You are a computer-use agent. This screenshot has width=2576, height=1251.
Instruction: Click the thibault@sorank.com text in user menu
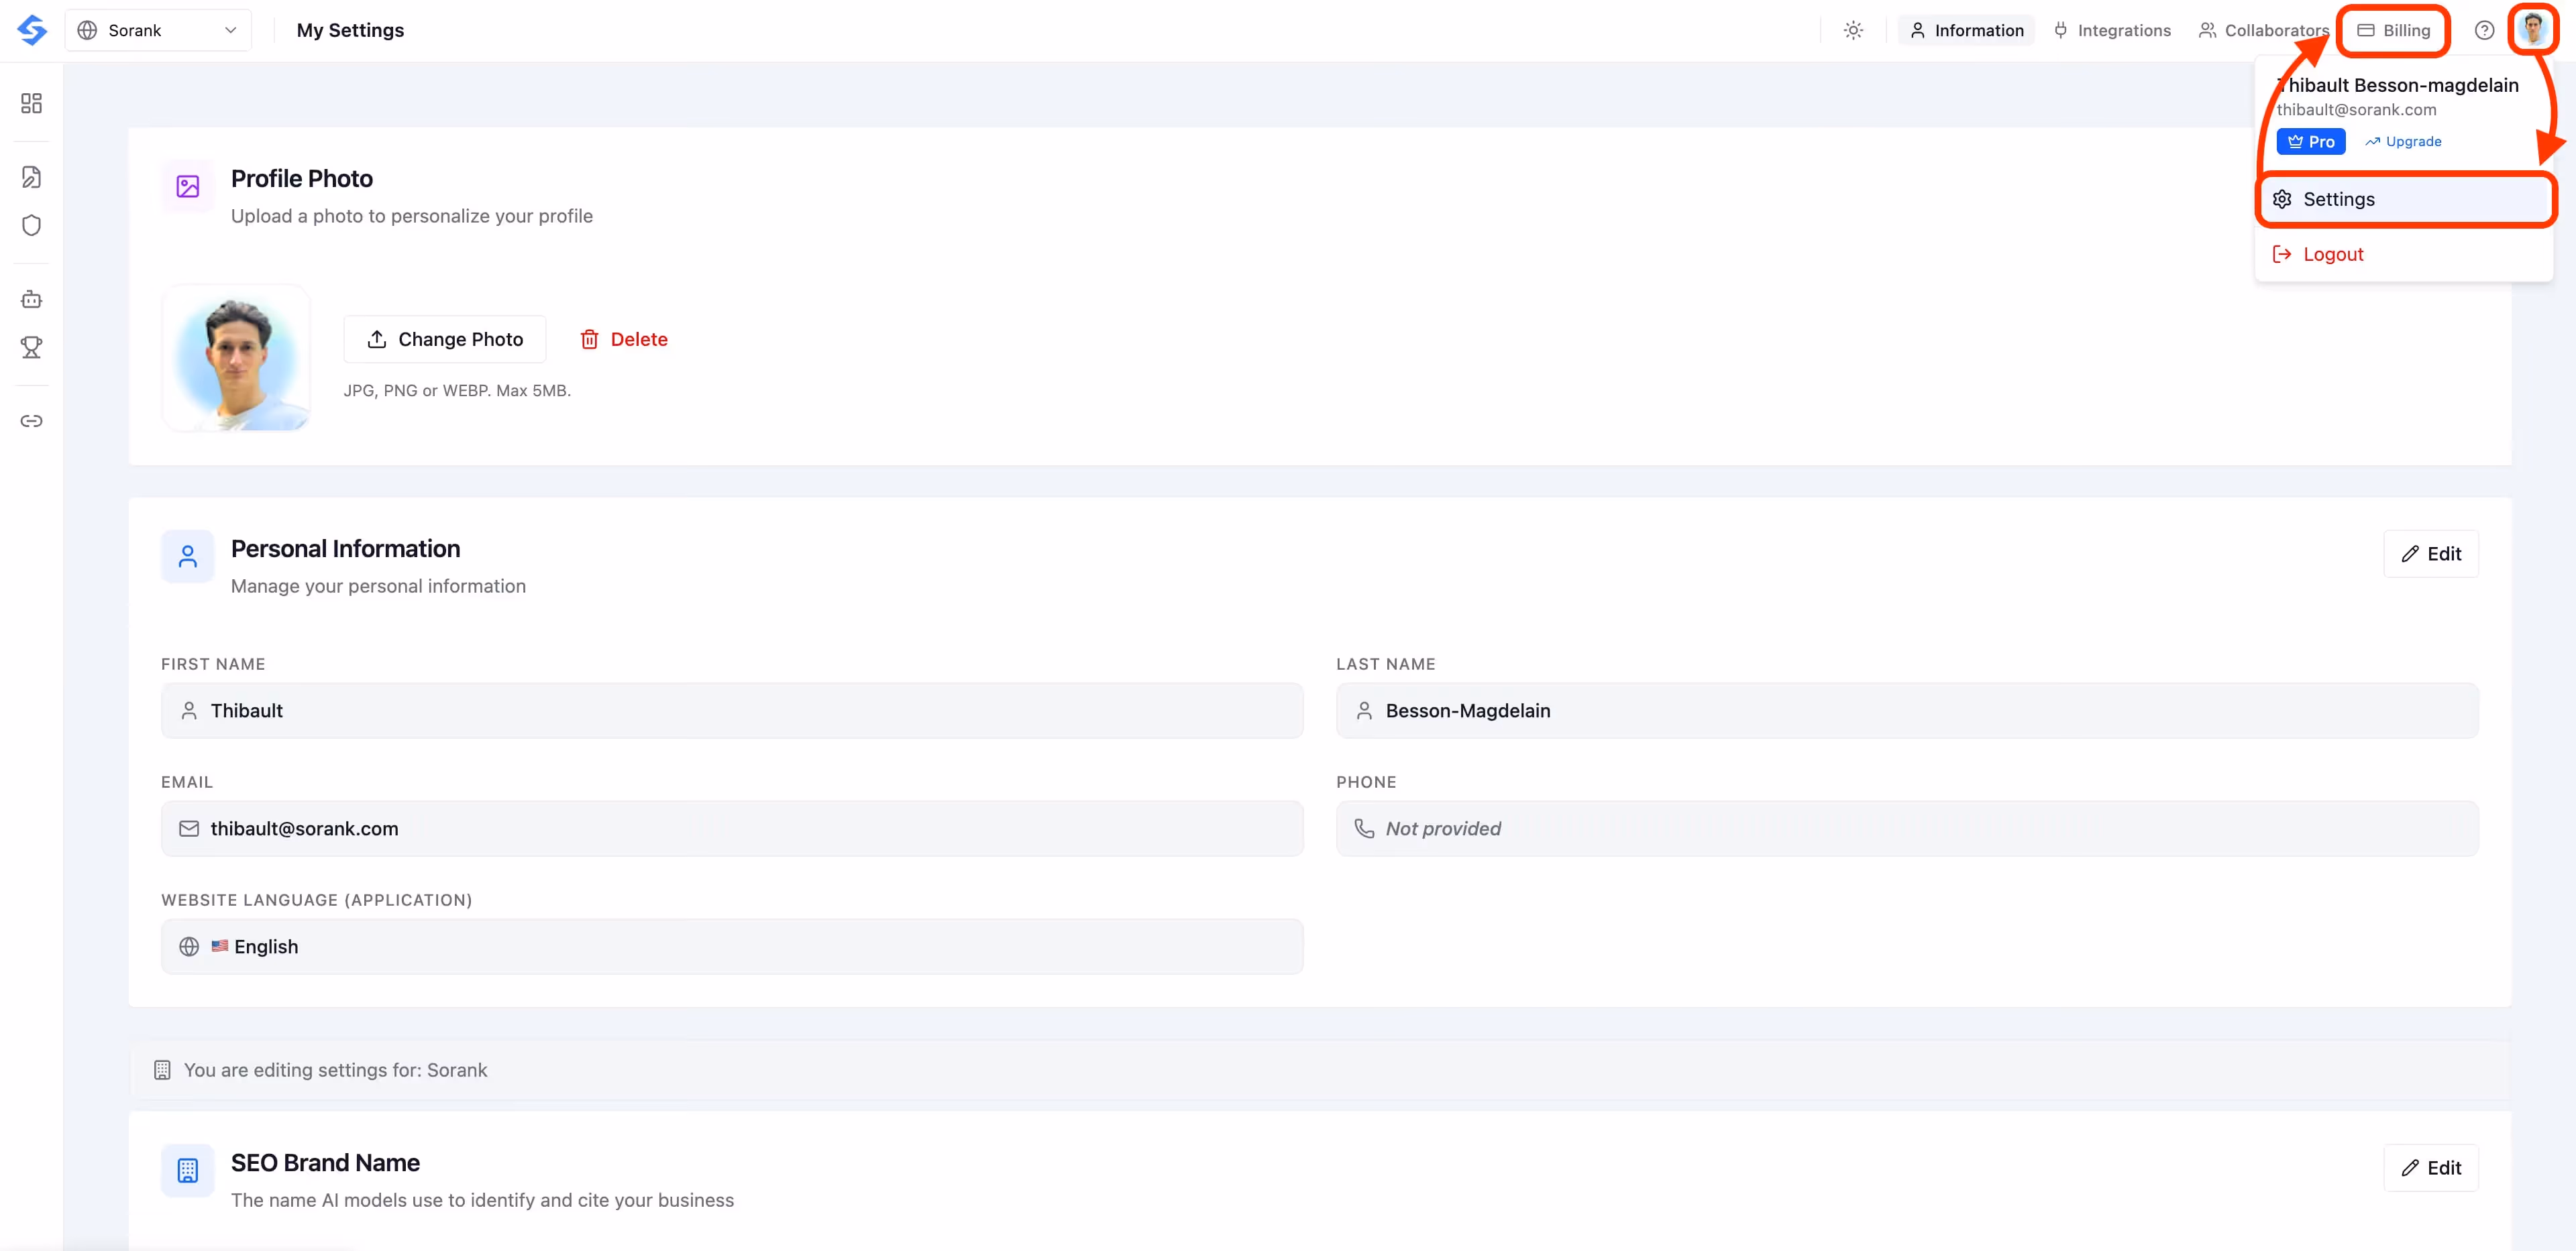[x=2356, y=110]
